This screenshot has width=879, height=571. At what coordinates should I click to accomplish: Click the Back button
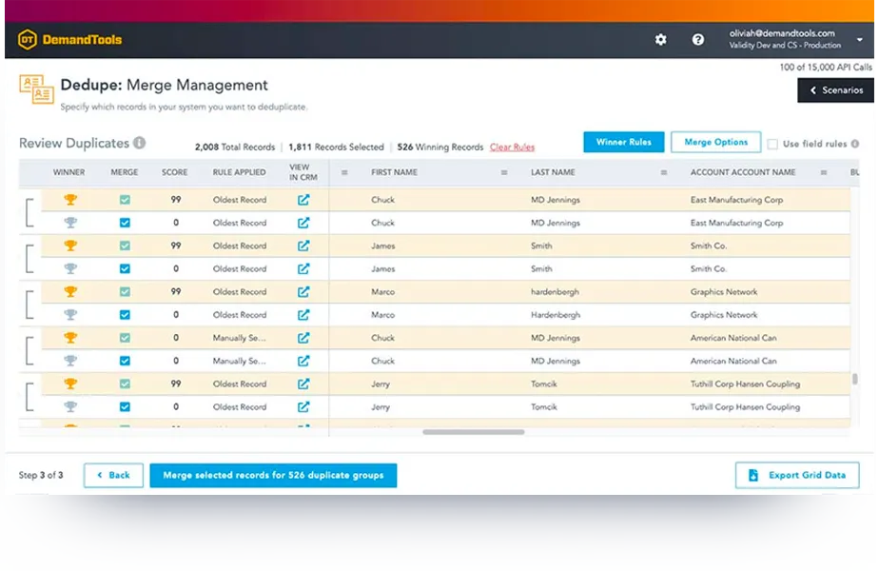113,475
